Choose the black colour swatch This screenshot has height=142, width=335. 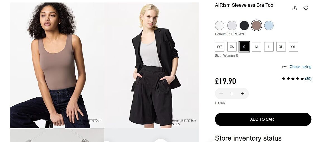pyautogui.click(x=244, y=26)
